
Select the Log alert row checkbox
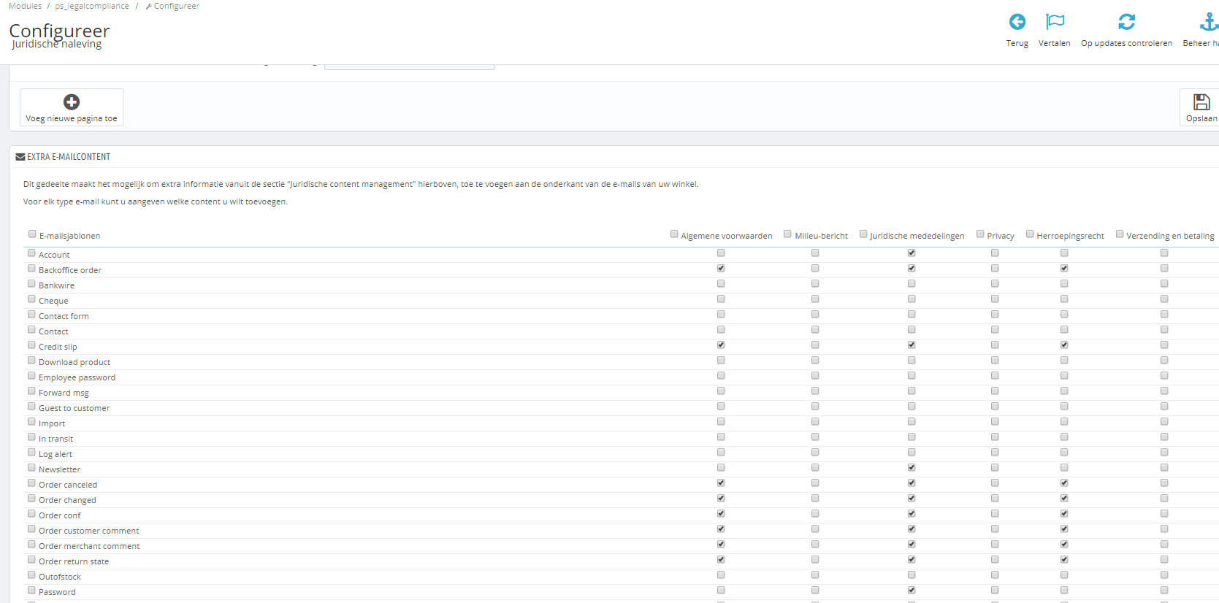31,453
